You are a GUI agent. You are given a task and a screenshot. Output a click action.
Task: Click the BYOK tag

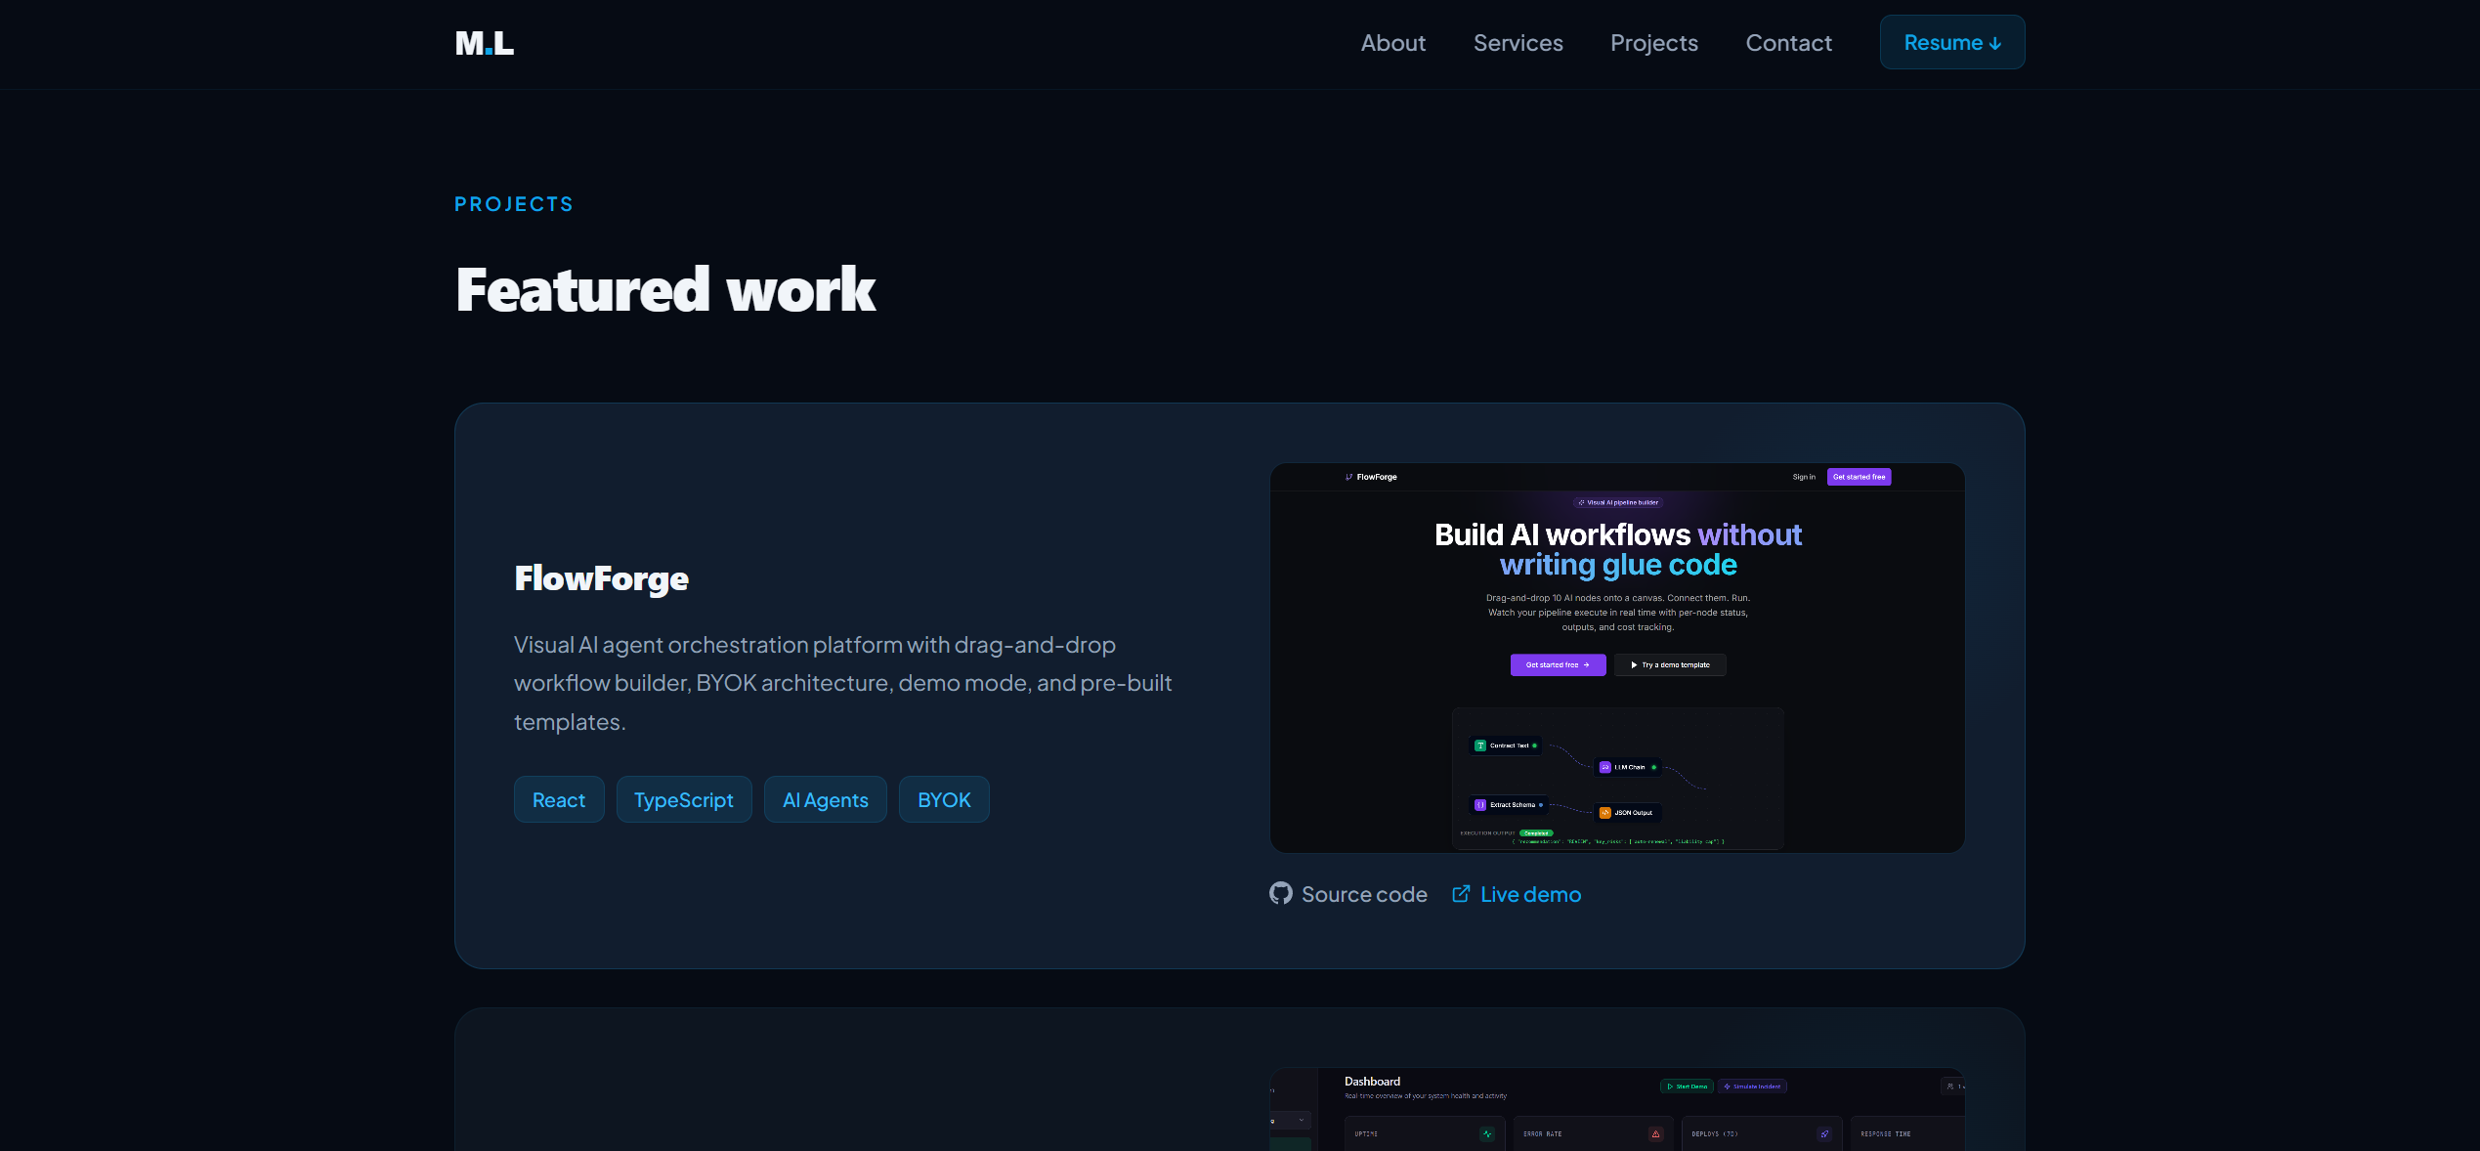click(x=944, y=799)
